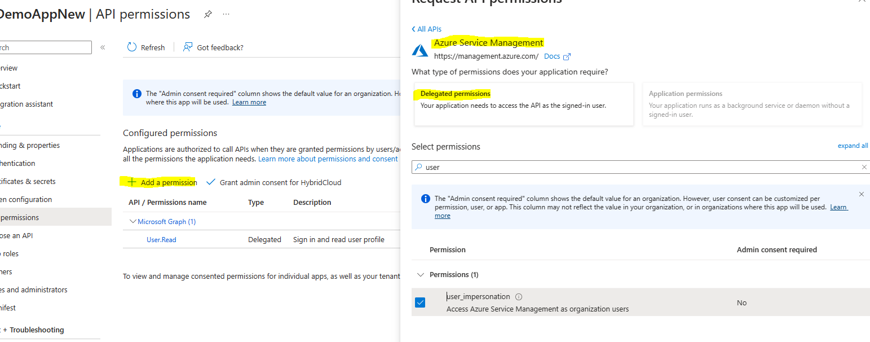The image size is (870, 342).
Task: Open the more options ellipsis menu
Action: [226, 14]
